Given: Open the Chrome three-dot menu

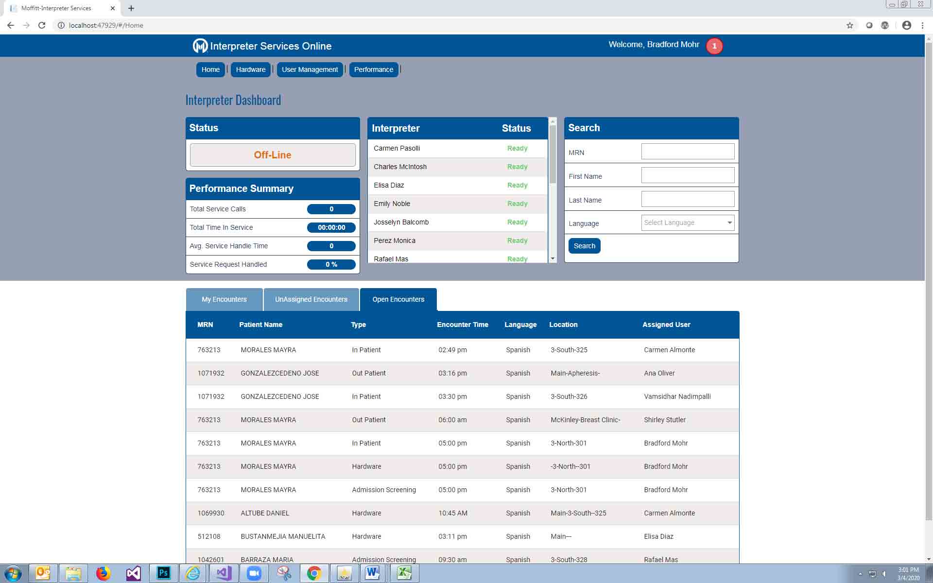Looking at the screenshot, I should [922, 25].
